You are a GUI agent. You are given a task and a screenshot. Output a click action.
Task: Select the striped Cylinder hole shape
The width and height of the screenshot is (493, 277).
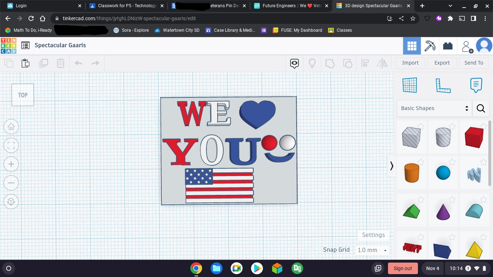click(x=443, y=137)
